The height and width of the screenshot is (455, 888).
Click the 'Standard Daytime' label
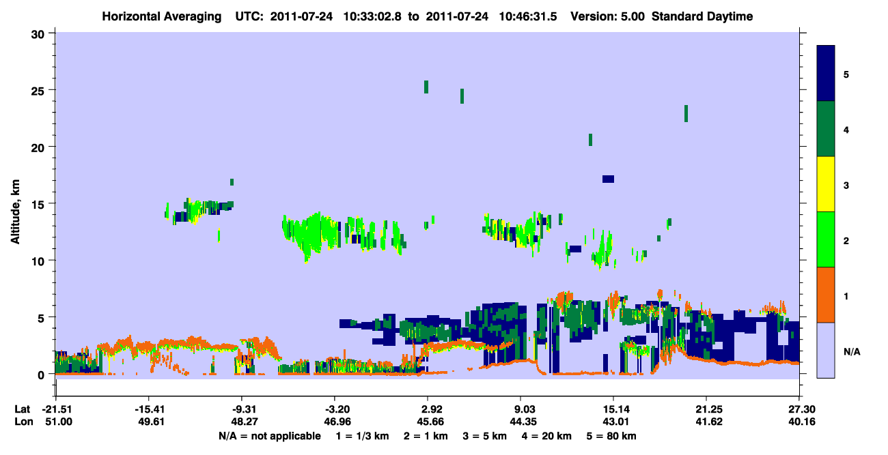click(702, 16)
